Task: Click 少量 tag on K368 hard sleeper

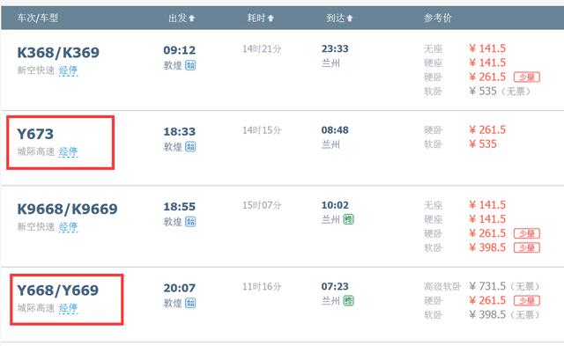Action: 527,77
